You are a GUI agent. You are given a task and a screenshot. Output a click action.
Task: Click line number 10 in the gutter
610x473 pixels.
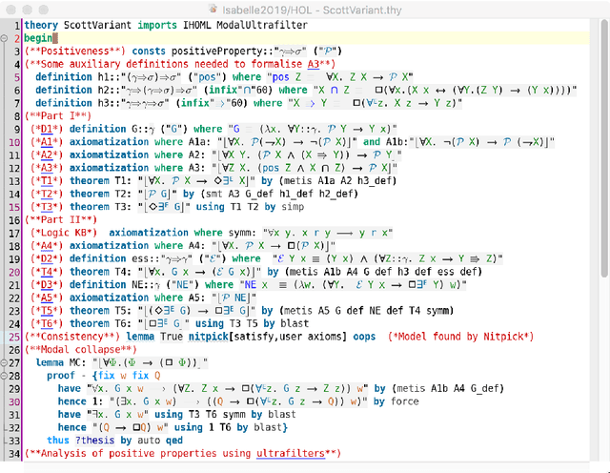pyautogui.click(x=8, y=141)
